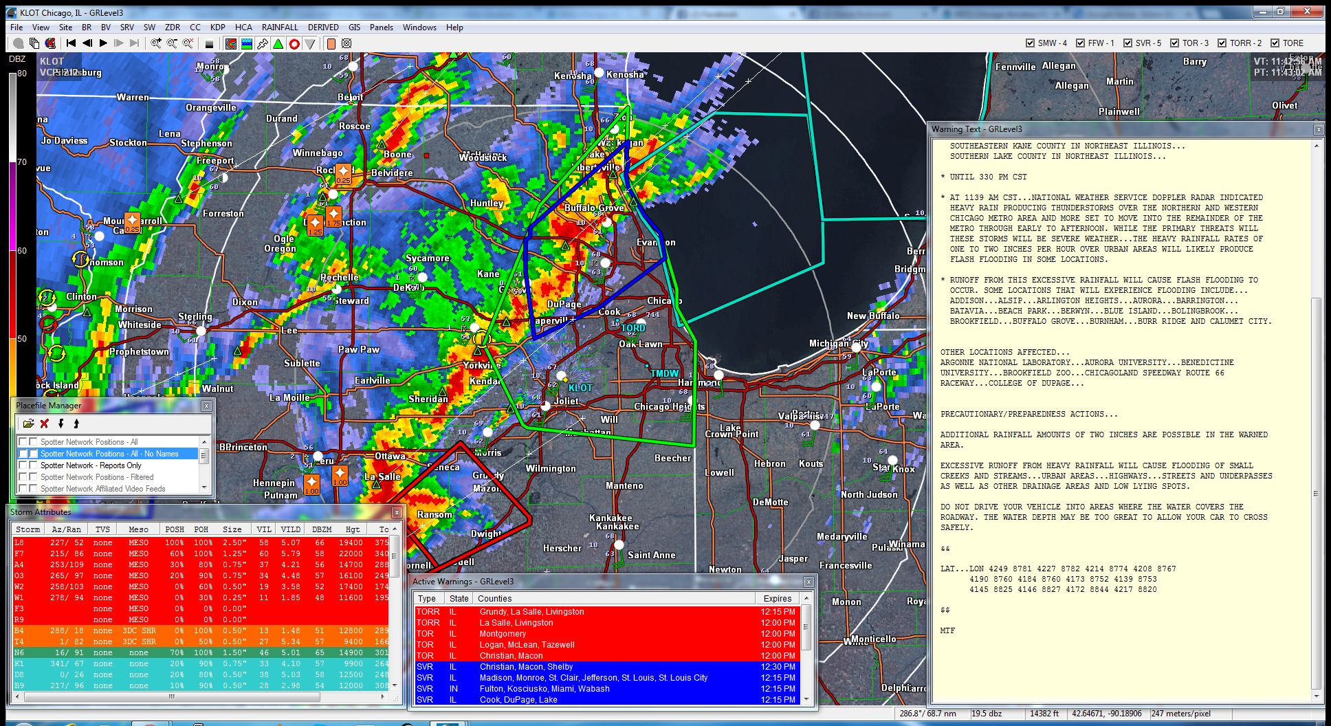Viewport: 1331px width, 726px height.
Task: Open the RAINFALL menu
Action: point(280,27)
